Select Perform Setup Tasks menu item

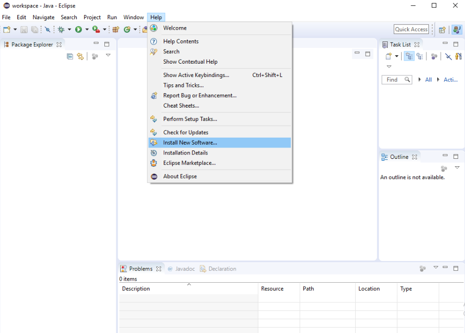pyautogui.click(x=220, y=119)
